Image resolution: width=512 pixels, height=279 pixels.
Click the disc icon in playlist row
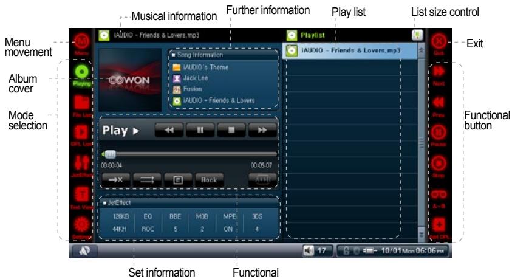292,50
